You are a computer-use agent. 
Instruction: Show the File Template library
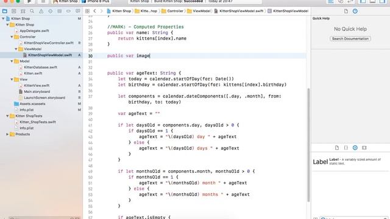point(337,147)
